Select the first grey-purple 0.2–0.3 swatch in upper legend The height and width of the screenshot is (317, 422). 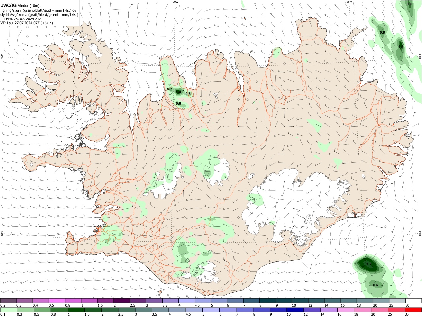point(9,300)
